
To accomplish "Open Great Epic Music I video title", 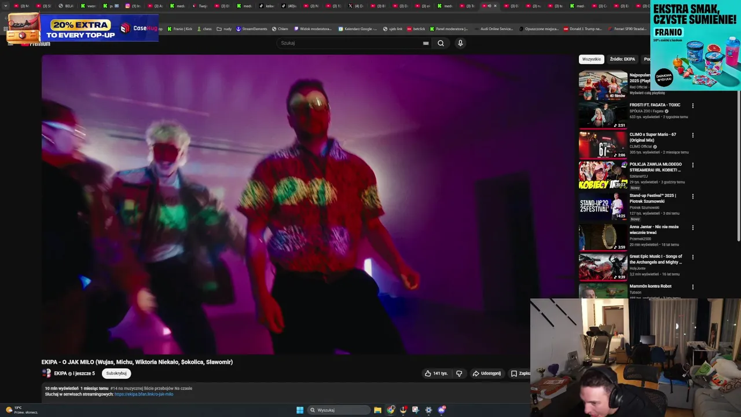I will click(x=656, y=259).
